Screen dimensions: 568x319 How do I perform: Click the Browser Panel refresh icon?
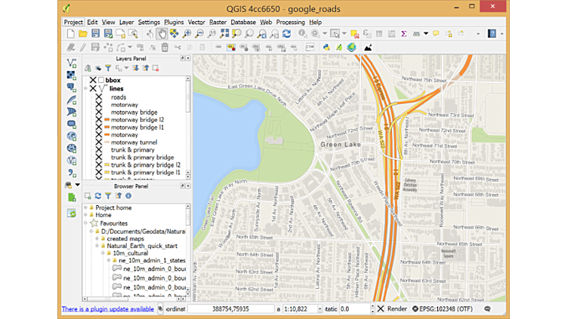pyautogui.click(x=98, y=196)
